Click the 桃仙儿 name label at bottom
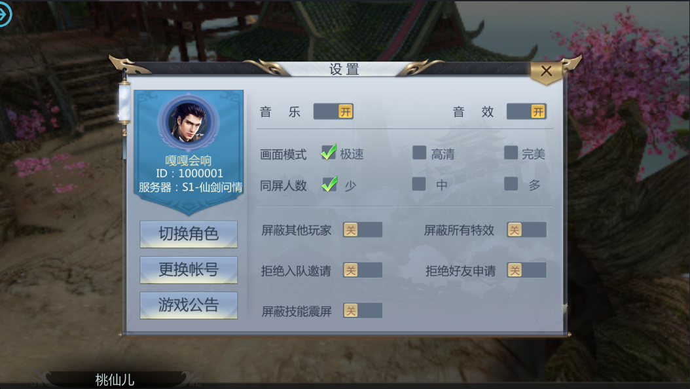This screenshot has height=389, width=690. pos(115,380)
